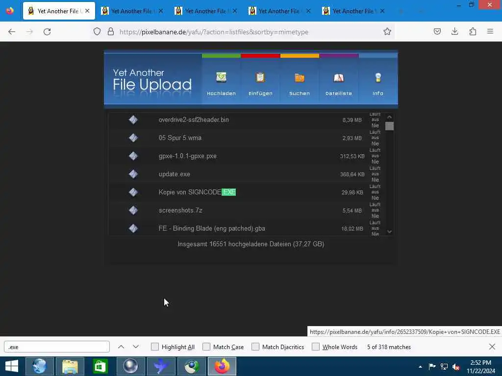Open the taskbar clock and date
Image resolution: width=502 pixels, height=376 pixels.
480,367
